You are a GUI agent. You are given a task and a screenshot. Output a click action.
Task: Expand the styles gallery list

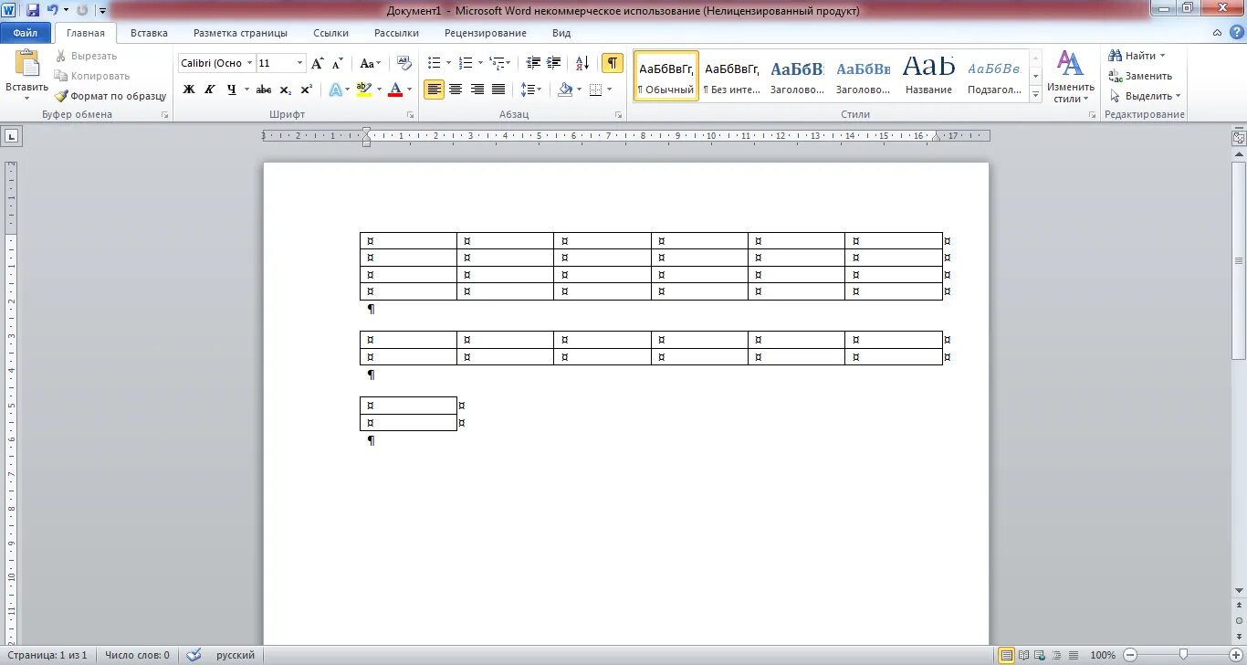click(x=1035, y=94)
